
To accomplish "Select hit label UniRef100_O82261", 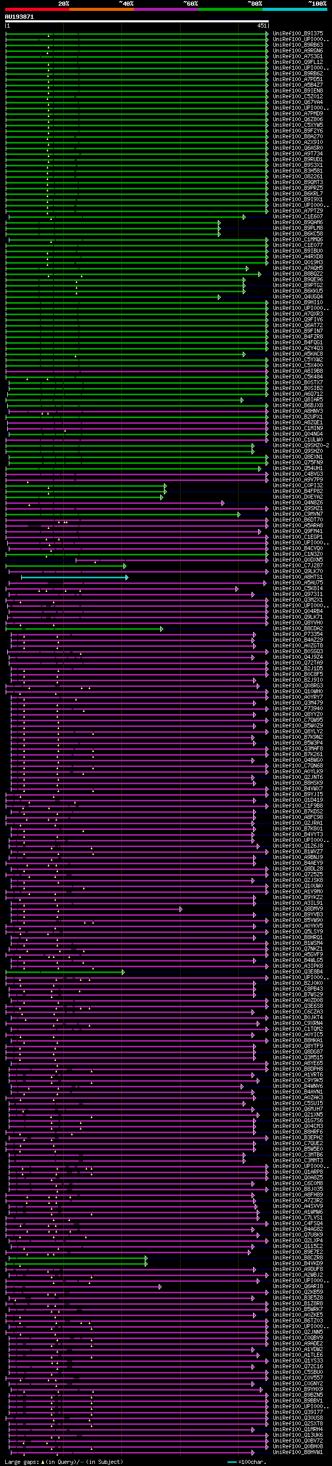I will pyautogui.click(x=298, y=176).
